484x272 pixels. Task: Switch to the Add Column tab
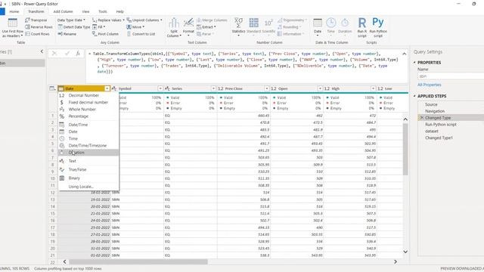click(x=63, y=11)
